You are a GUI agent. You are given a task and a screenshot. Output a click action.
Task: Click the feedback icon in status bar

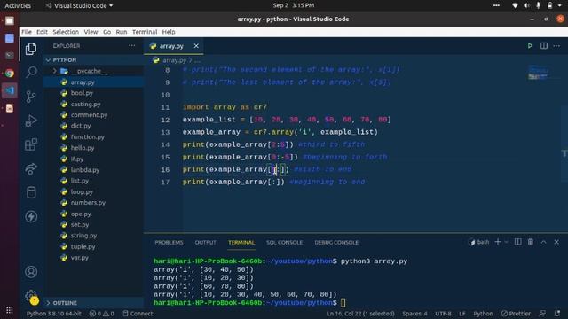[x=542, y=313]
